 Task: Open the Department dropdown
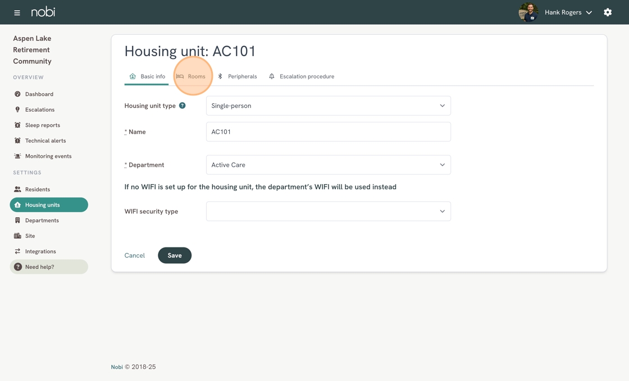[328, 165]
